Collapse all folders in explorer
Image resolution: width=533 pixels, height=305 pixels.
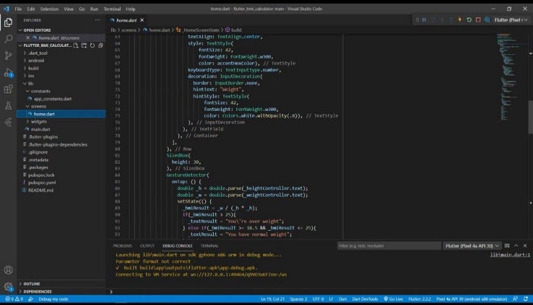point(101,45)
